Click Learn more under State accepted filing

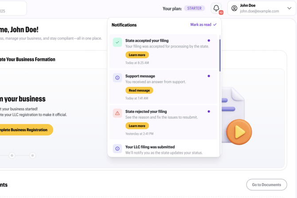tap(137, 55)
